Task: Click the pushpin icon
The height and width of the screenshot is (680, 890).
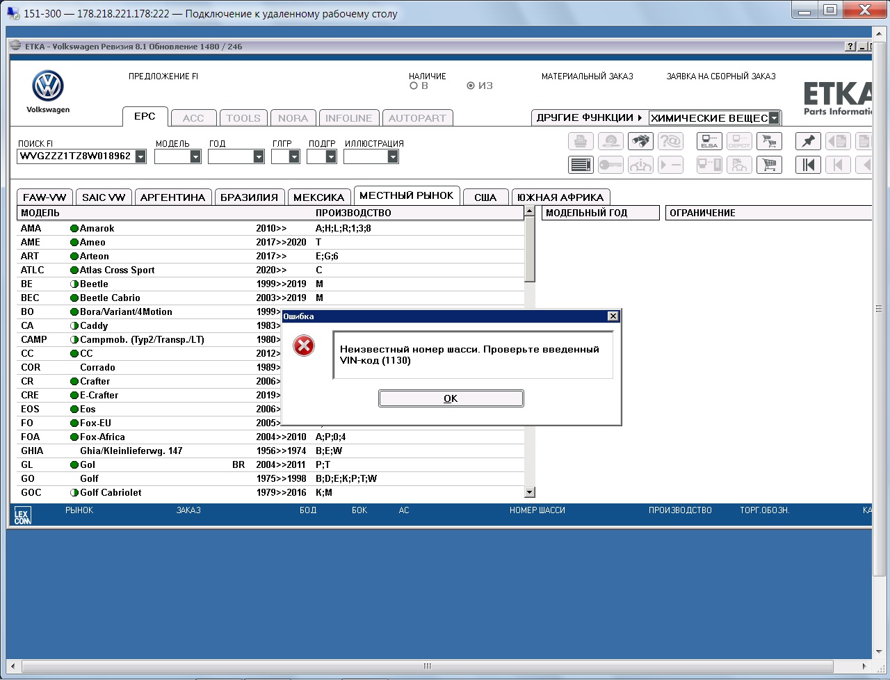Action: click(808, 141)
